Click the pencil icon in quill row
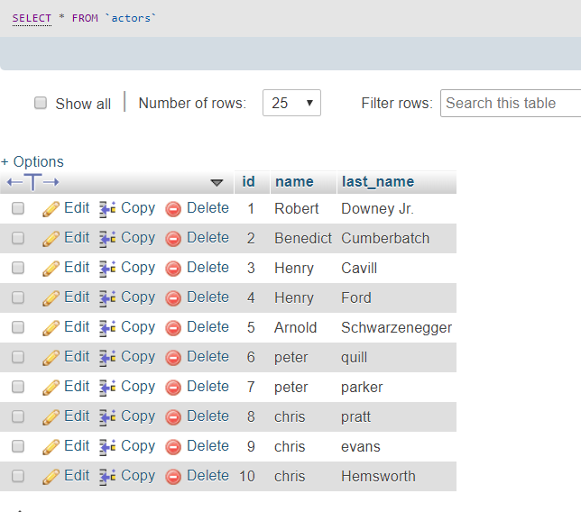581x512 pixels. (51, 358)
